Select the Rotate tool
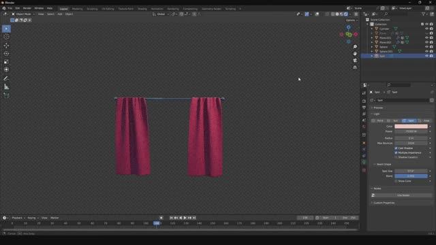The height and width of the screenshot is (245, 436). [6, 54]
